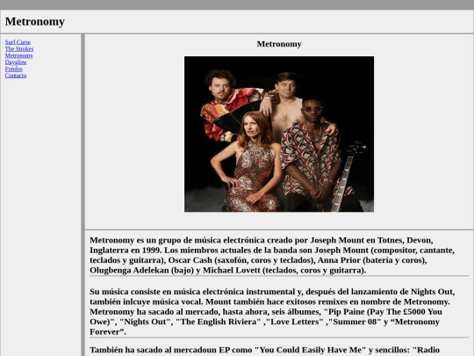The image size is (474, 356).
Task: Click the paragraph starting 'Su música consiste'
Action: [272, 311]
